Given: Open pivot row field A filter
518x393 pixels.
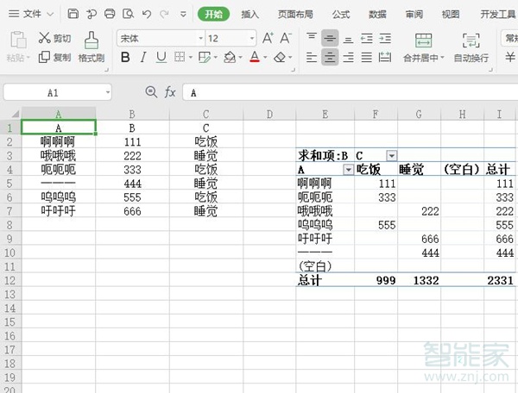Looking at the screenshot, I should point(348,170).
